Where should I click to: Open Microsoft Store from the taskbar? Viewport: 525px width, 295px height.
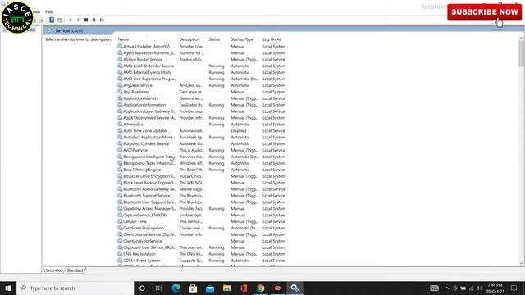pos(193,288)
